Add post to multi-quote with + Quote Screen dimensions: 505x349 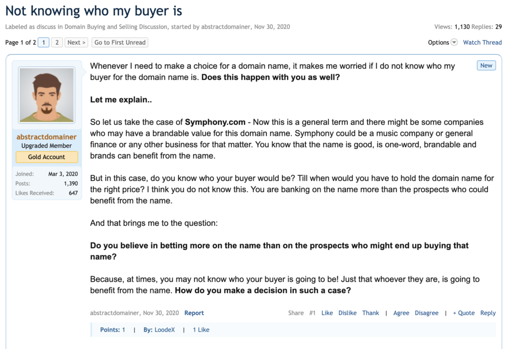click(x=464, y=313)
